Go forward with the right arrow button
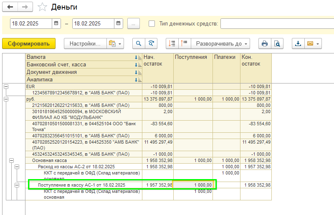The image size is (334, 215). pyautogui.click(x=25, y=7)
